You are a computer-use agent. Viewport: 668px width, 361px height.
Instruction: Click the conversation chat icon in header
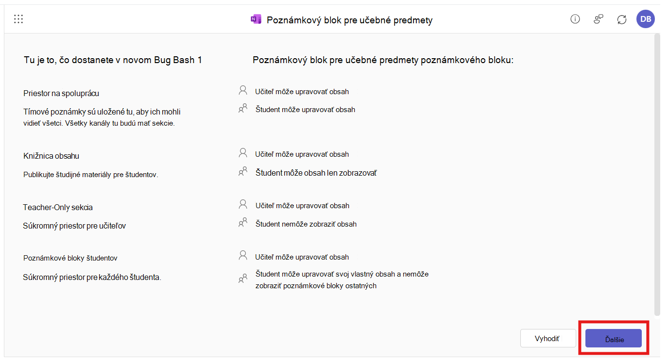click(x=599, y=19)
